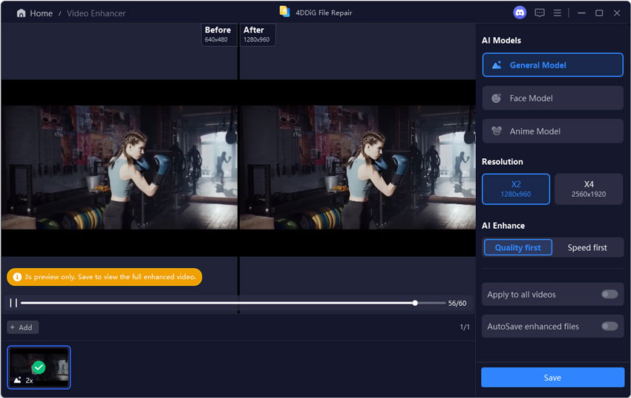The width and height of the screenshot is (631, 398).
Task: Go to Home breadcrumb link
Action: [41, 13]
